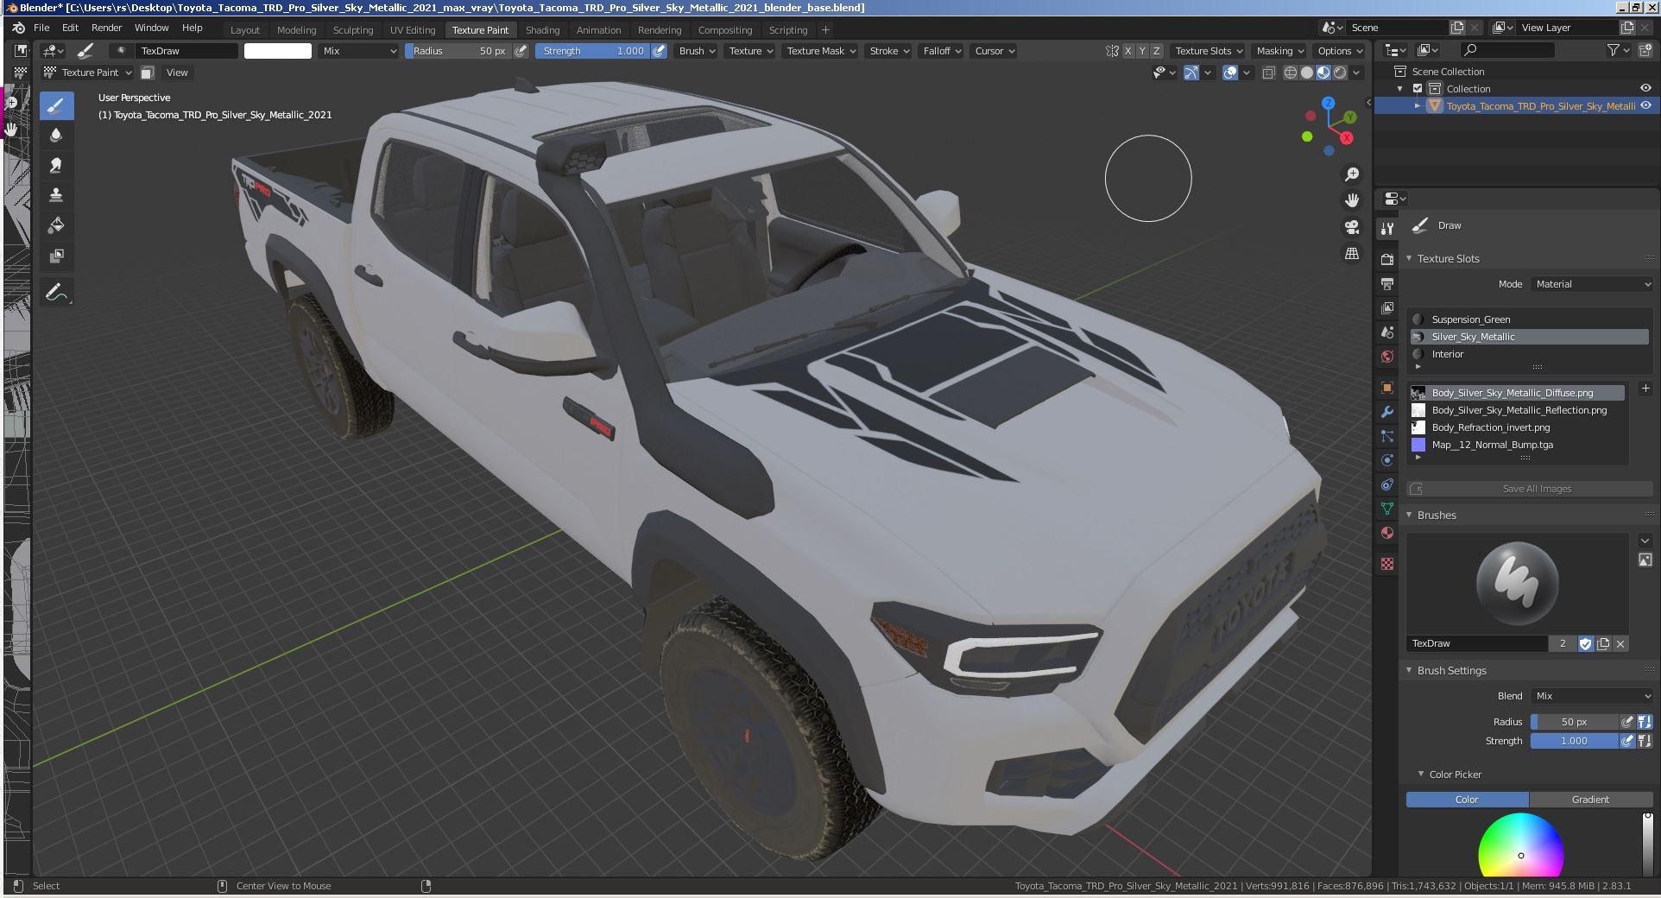Select the Soften tool
This screenshot has width=1661, height=898.
(56, 136)
